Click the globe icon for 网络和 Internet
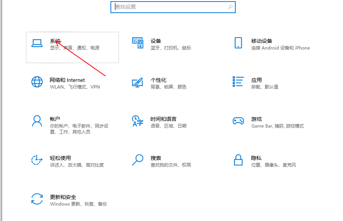Image resolution: width=343 pixels, height=221 pixels. [x=37, y=82]
